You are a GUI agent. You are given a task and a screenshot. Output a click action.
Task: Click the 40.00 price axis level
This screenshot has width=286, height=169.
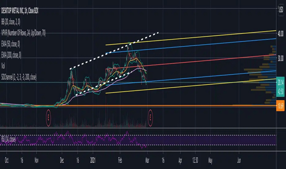pos(281,33)
